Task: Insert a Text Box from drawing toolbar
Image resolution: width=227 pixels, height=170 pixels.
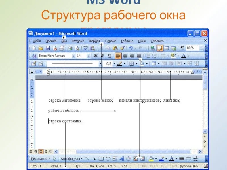Action: [x=115, y=159]
